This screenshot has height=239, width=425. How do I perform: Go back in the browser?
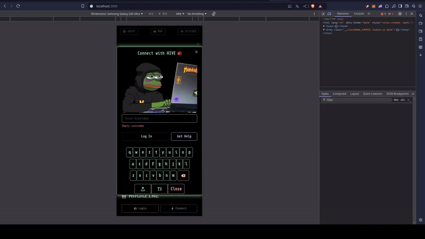coord(5,6)
